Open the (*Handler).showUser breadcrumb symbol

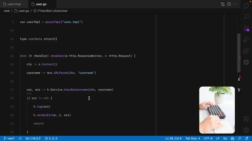tap(52, 11)
